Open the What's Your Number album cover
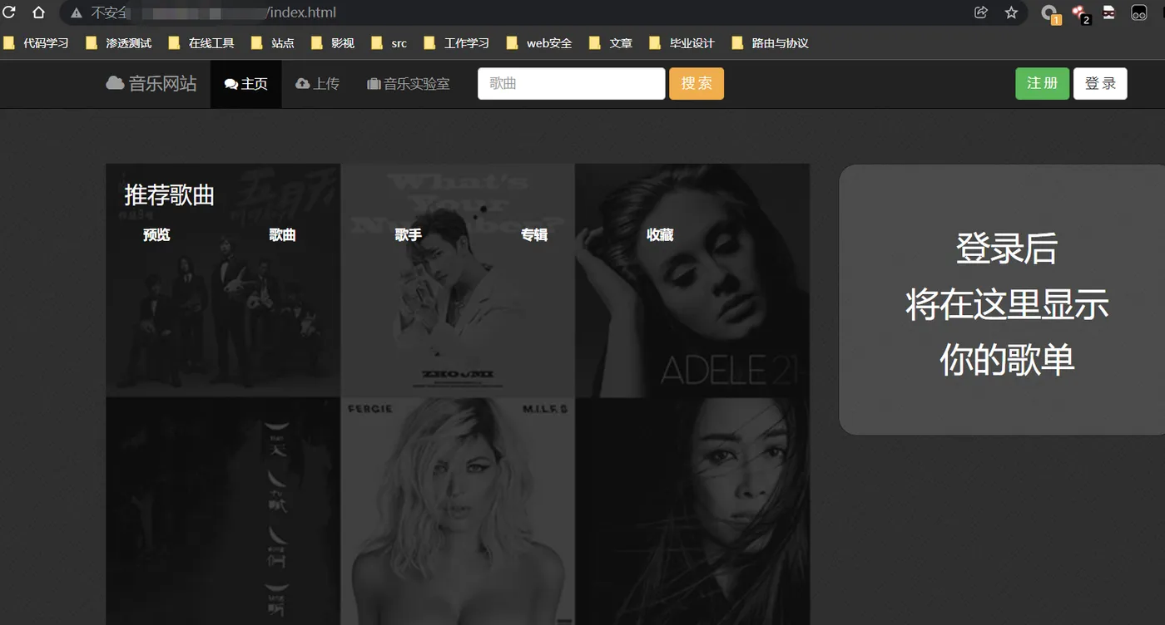Image resolution: width=1165 pixels, height=625 pixels. tap(458, 280)
